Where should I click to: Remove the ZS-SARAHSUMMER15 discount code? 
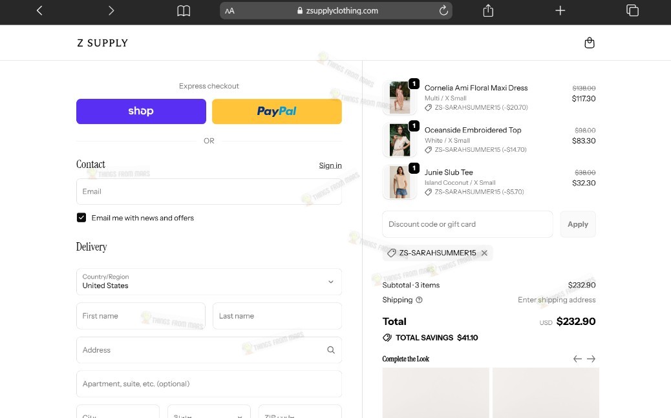click(484, 253)
